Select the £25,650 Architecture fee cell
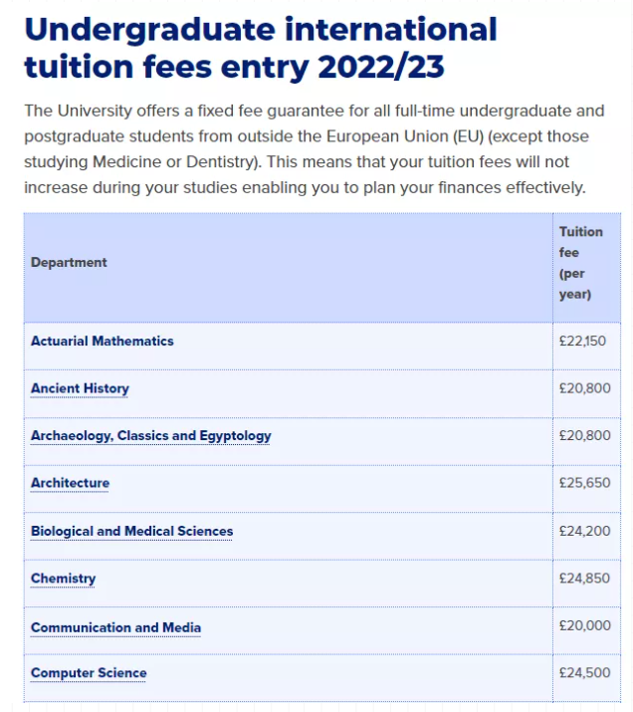This screenshot has height=712, width=633. 584,483
